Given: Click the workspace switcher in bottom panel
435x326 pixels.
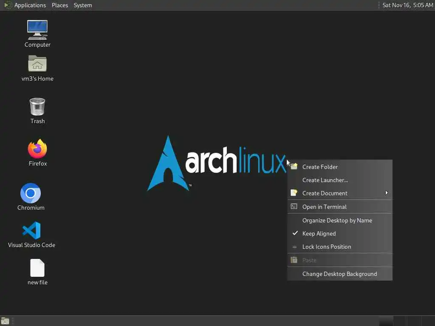Looking at the screenshot, I should (407, 321).
